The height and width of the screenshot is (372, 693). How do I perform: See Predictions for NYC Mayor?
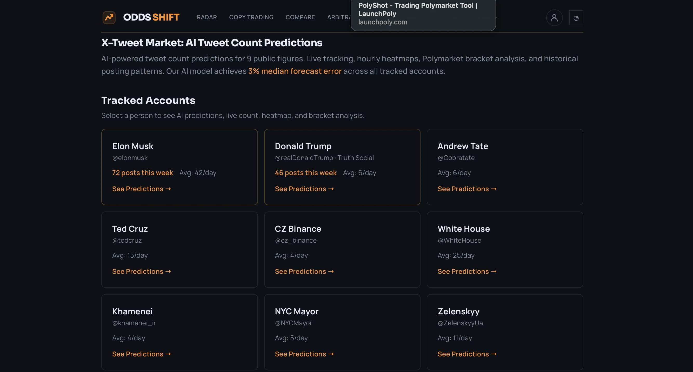coord(304,354)
